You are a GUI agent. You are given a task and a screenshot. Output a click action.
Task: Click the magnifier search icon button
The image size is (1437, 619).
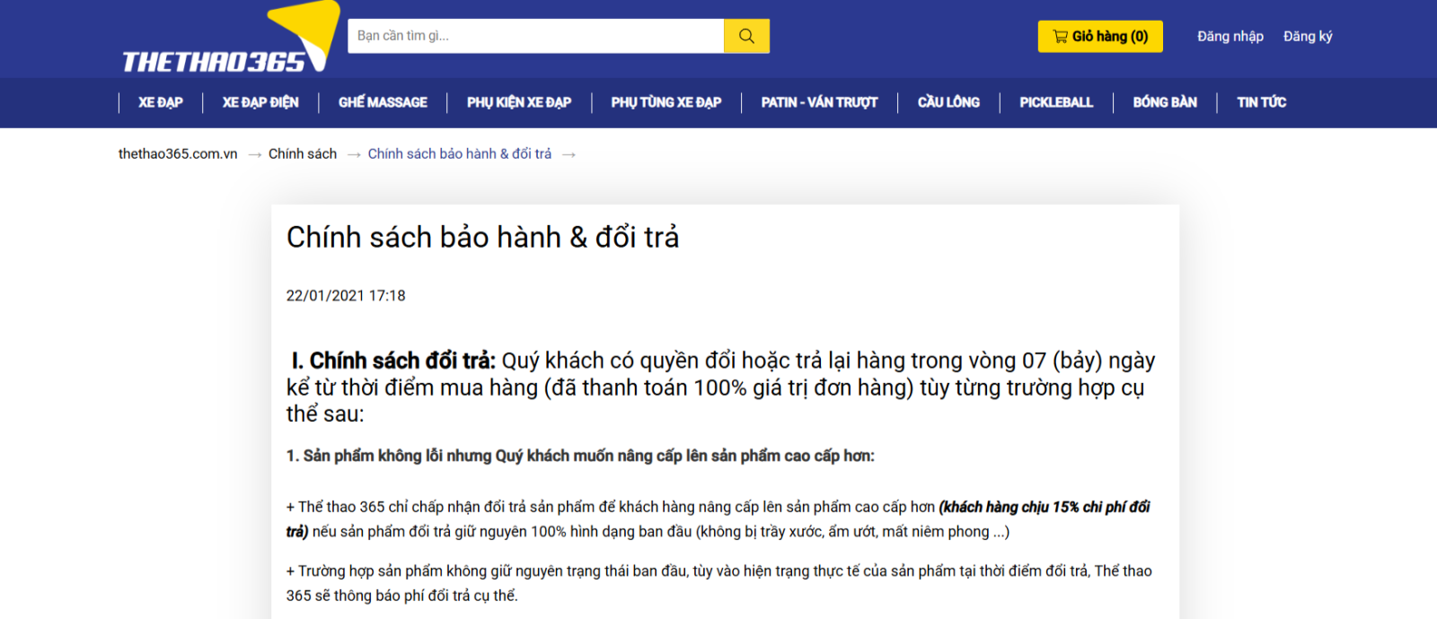[746, 36]
